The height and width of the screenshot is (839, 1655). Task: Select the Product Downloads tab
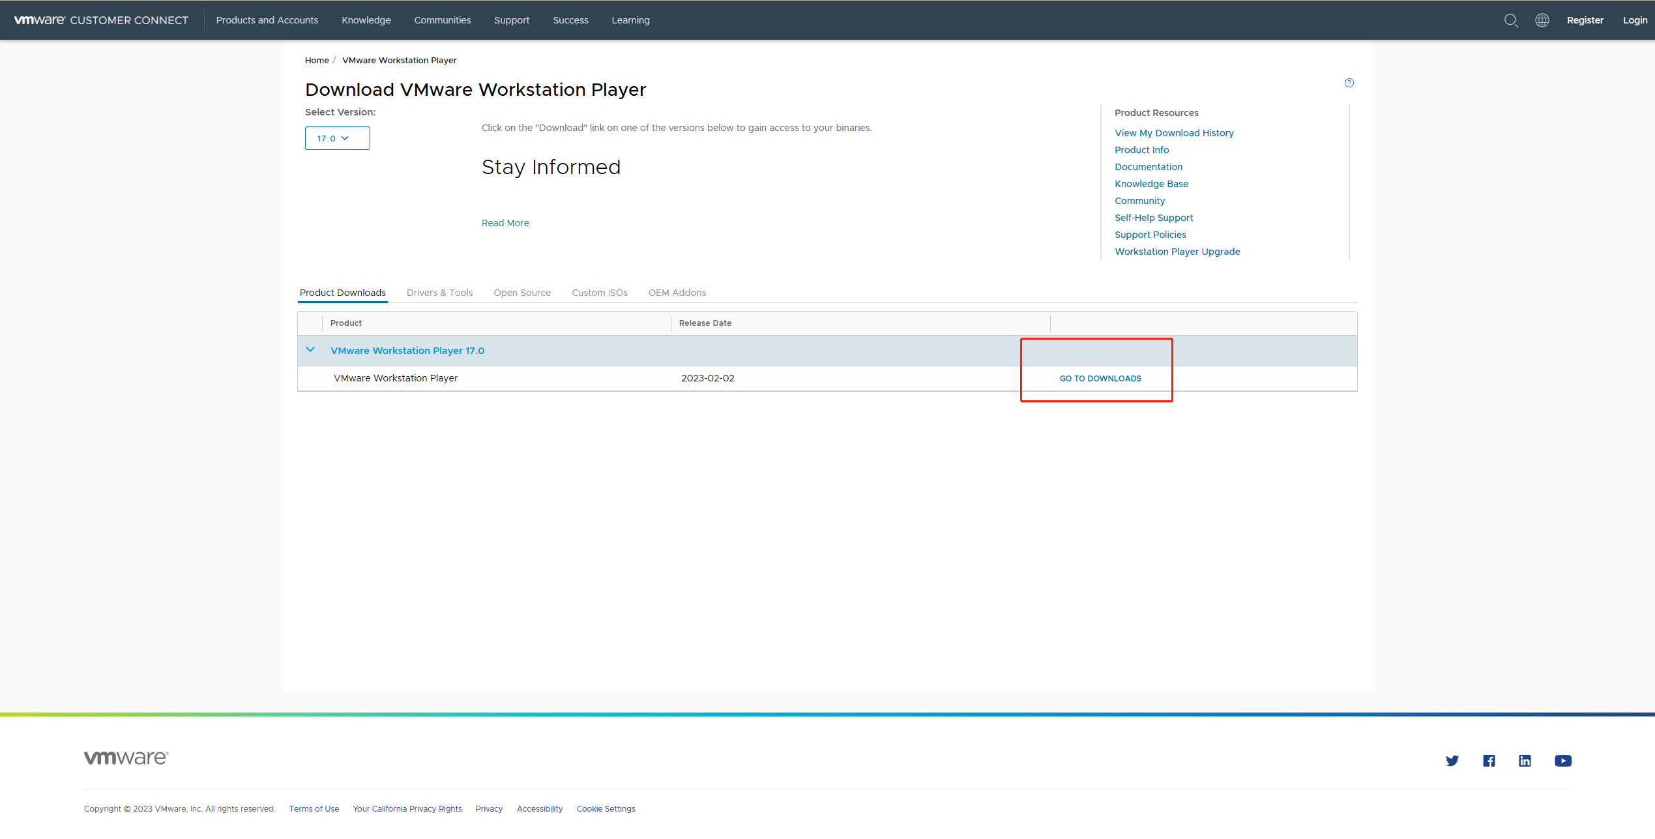[343, 293]
